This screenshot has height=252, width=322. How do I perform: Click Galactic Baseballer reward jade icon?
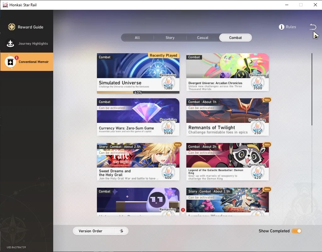[257, 172]
